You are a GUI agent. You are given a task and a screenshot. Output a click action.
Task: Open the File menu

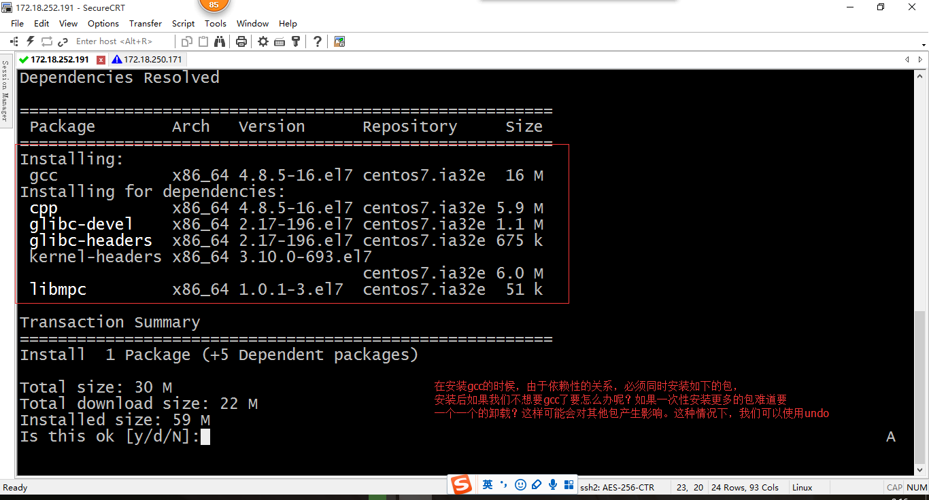(17, 23)
